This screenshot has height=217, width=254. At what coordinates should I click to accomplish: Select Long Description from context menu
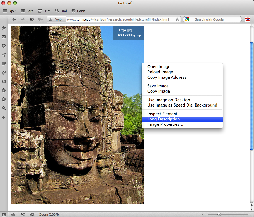[x=163, y=119]
